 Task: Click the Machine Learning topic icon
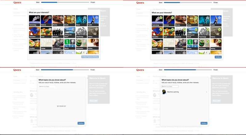(164, 92)
